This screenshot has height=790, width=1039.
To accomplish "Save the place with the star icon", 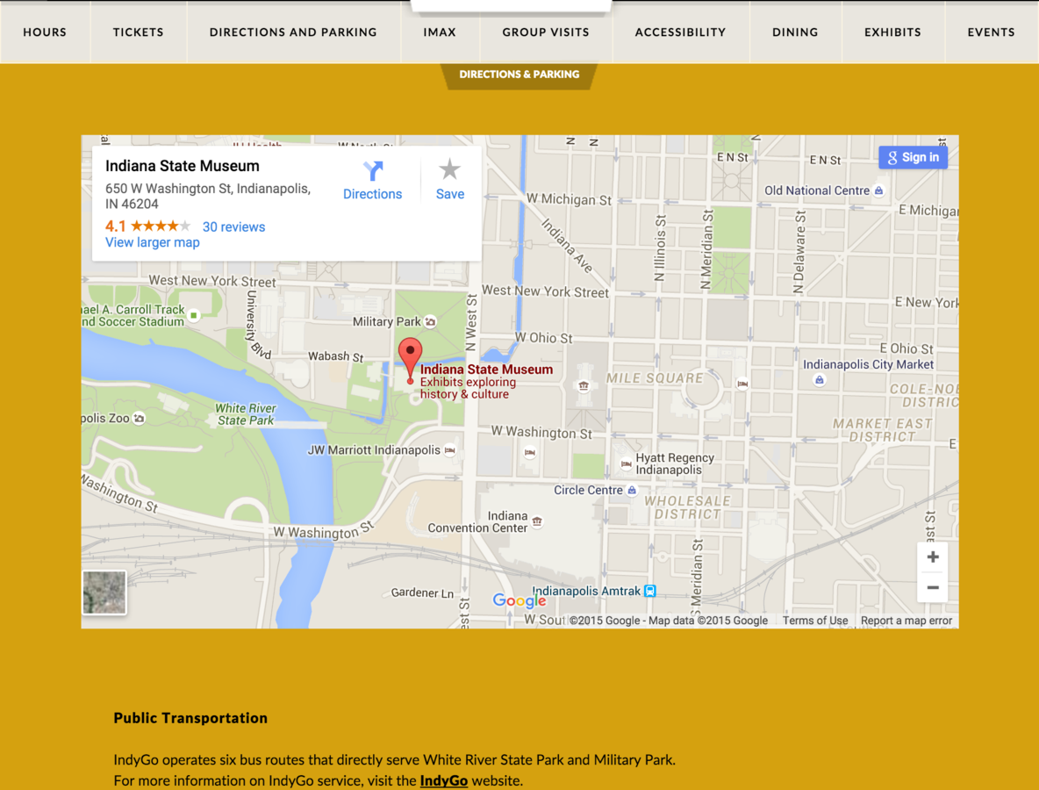I will click(x=450, y=169).
